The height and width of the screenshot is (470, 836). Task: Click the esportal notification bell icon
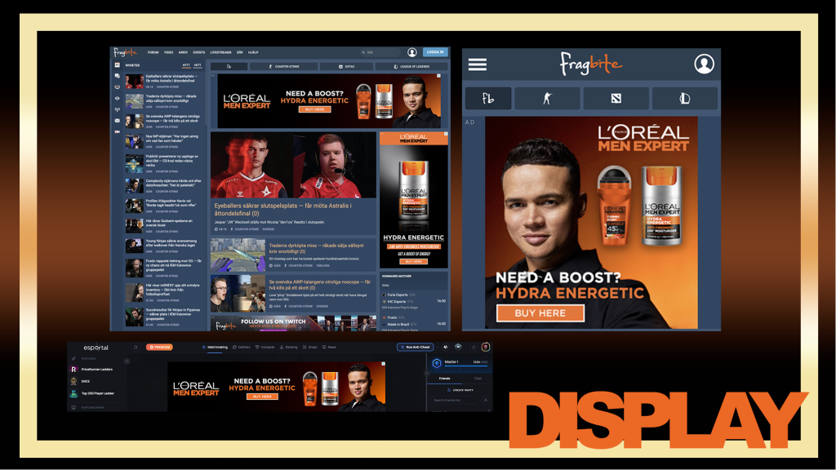(x=474, y=348)
